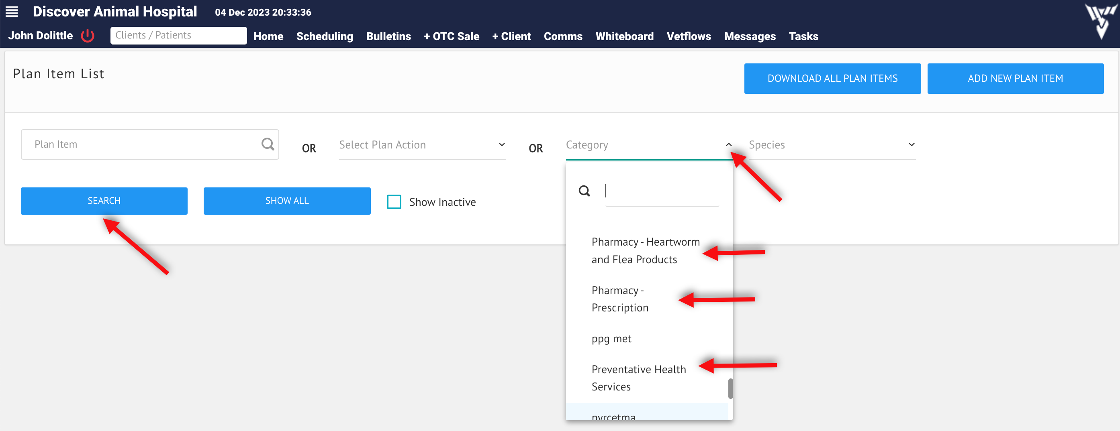This screenshot has width=1120, height=431.
Task: Open the Tasks page
Action: pos(803,36)
